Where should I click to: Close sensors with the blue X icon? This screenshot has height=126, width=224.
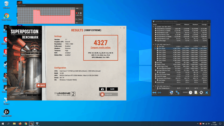pyautogui.click(x=207, y=93)
